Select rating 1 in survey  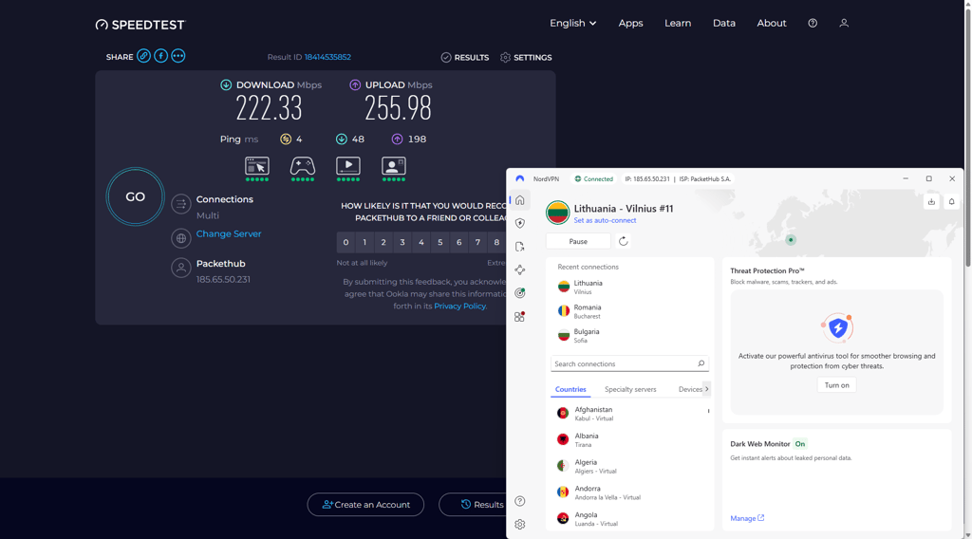[364, 242]
